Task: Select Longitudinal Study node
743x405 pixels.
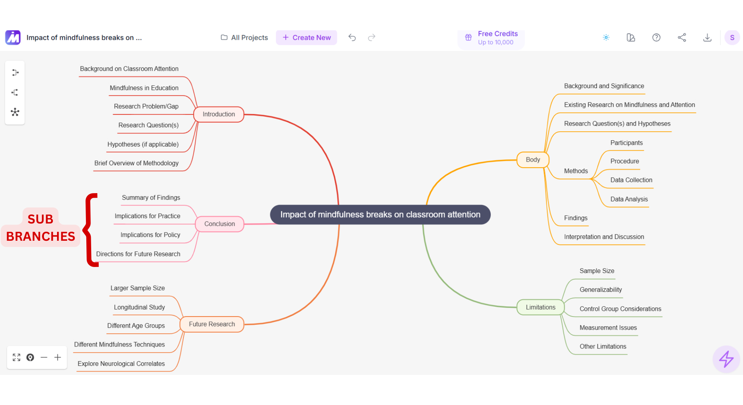Action: tap(140, 307)
